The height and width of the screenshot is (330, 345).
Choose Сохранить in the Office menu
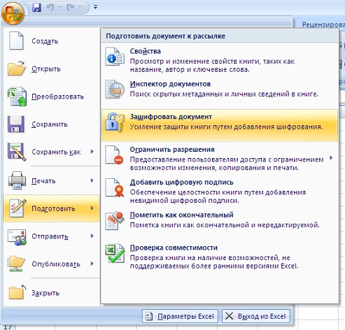(52, 124)
